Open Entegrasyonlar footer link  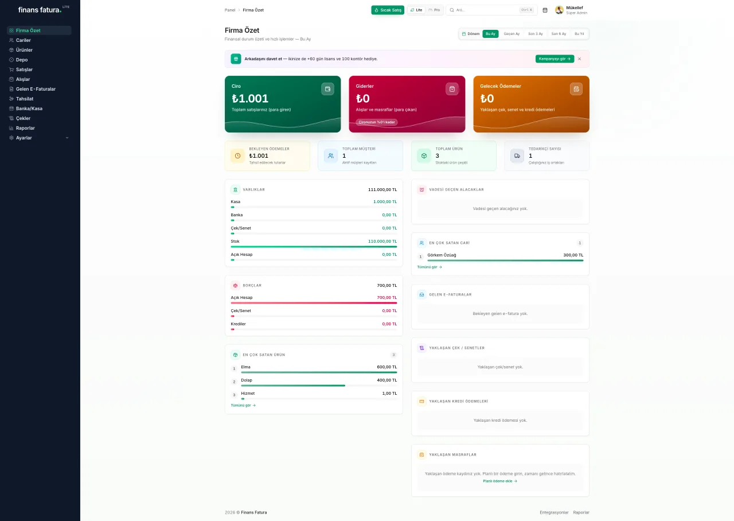[x=554, y=512]
